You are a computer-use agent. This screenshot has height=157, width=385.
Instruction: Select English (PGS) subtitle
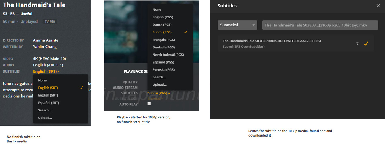[x=170, y=17]
